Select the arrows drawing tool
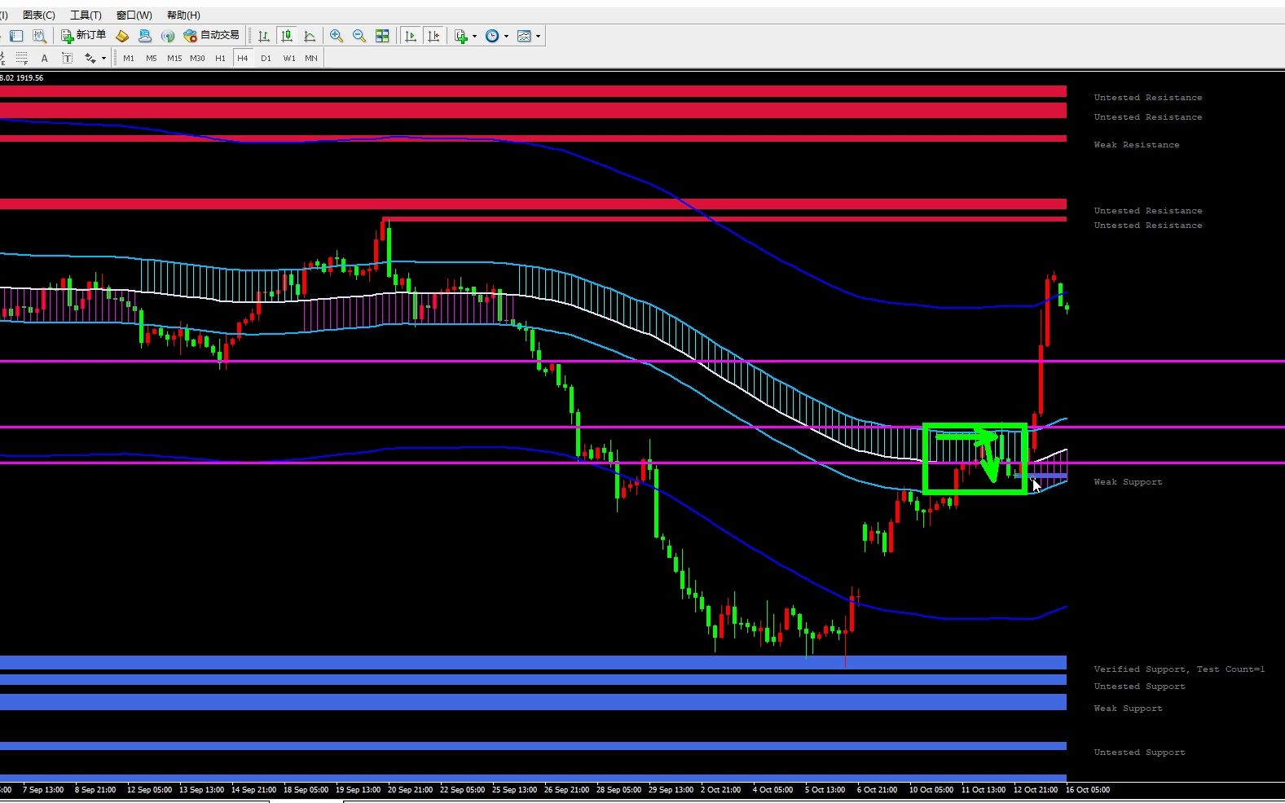The width and height of the screenshot is (1285, 803). click(x=90, y=58)
